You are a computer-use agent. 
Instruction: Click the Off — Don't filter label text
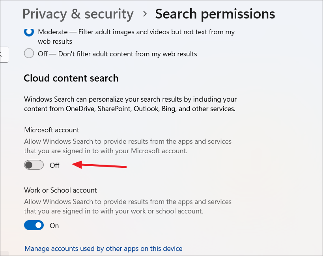click(x=118, y=54)
